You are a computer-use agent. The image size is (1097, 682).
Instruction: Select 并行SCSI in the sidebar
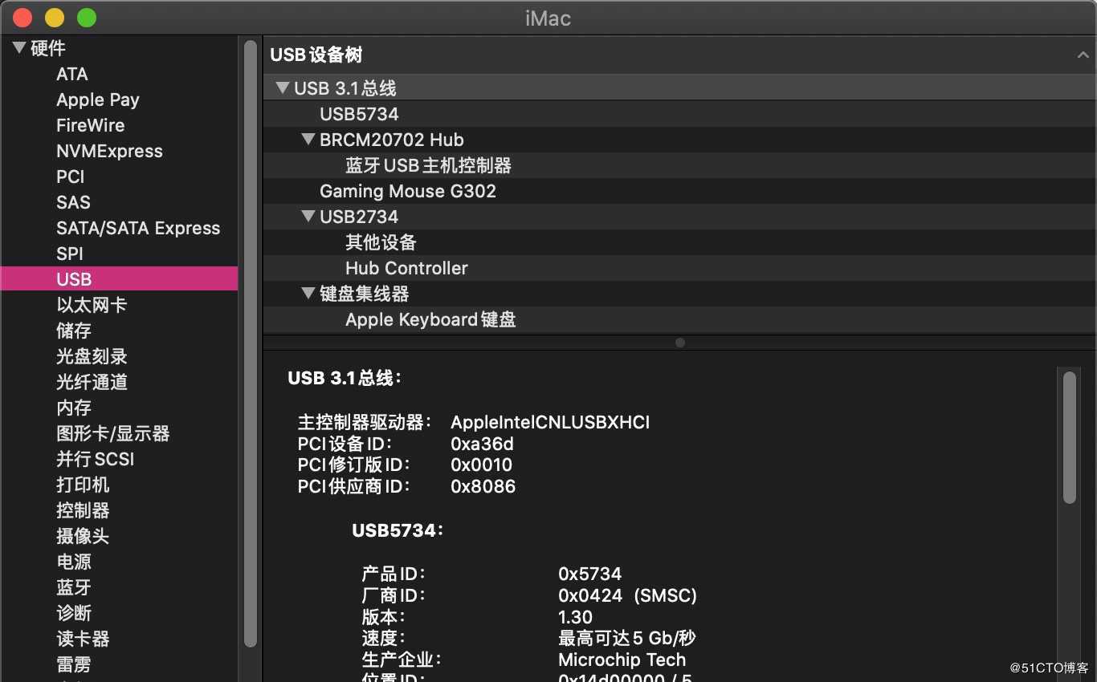pyautogui.click(x=96, y=459)
